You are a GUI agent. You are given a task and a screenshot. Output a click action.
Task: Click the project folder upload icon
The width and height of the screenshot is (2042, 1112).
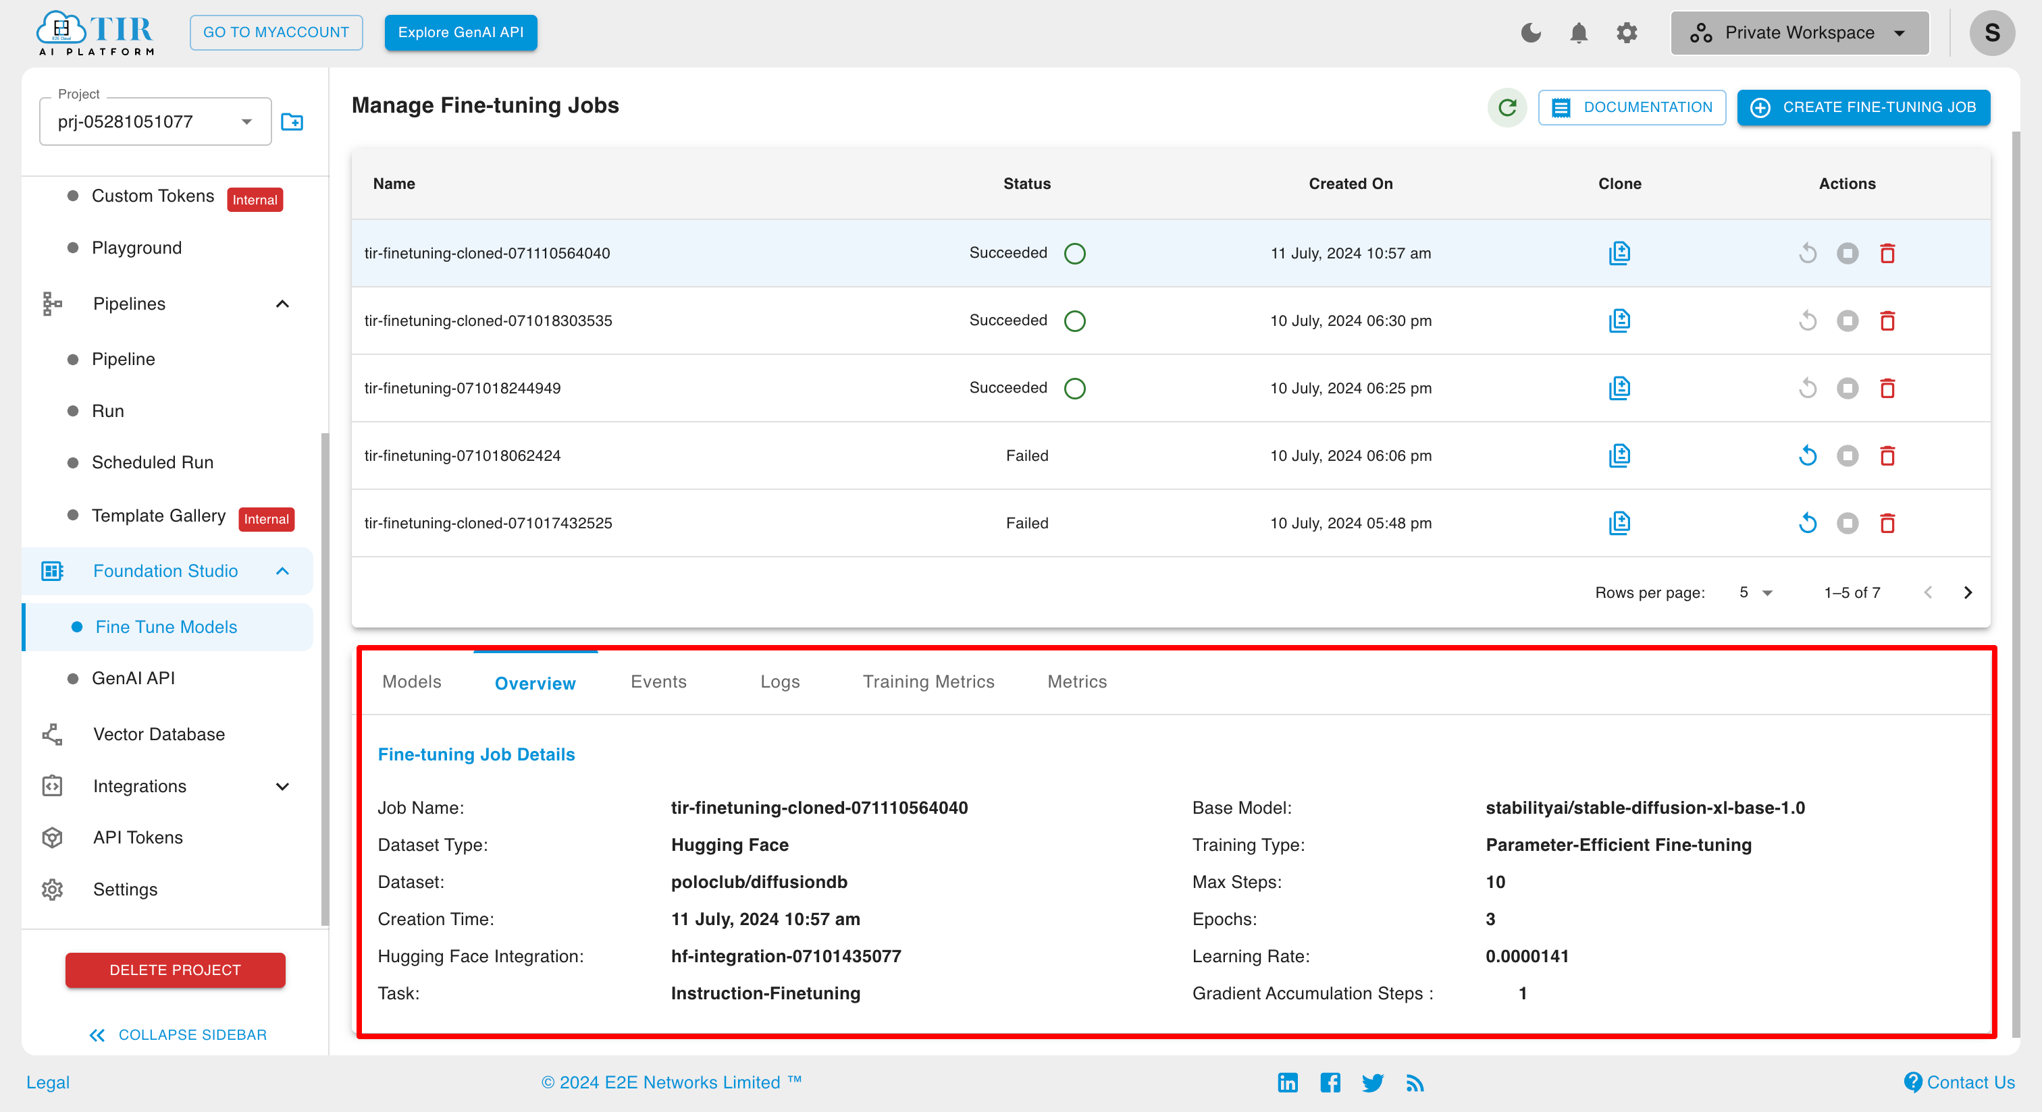tap(292, 122)
